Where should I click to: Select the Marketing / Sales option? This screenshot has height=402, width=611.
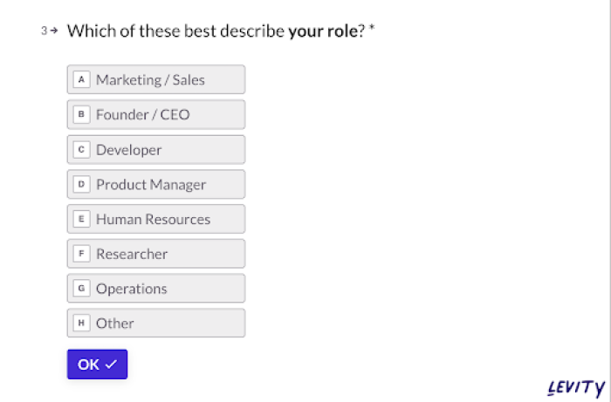coord(156,79)
